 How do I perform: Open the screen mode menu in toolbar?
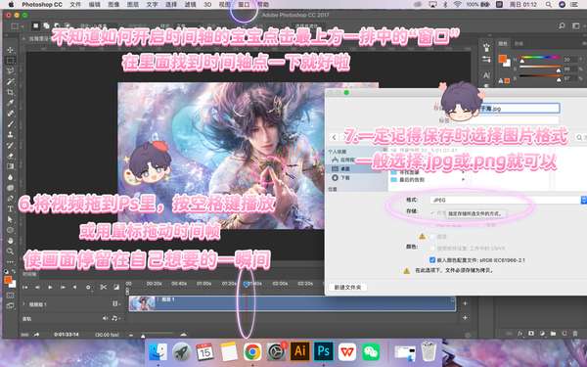point(11,306)
